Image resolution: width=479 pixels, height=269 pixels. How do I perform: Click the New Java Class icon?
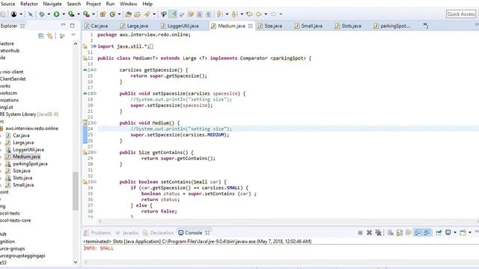(112, 14)
